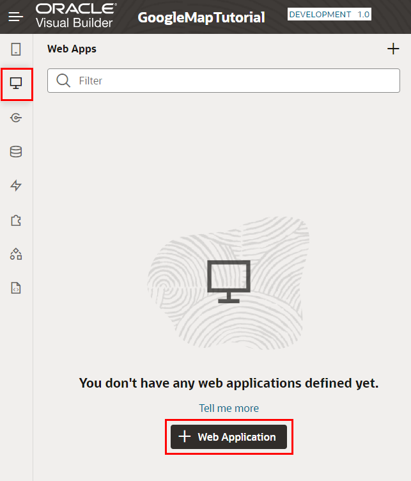Open Business Objects database icon
The image size is (411, 481).
click(16, 152)
